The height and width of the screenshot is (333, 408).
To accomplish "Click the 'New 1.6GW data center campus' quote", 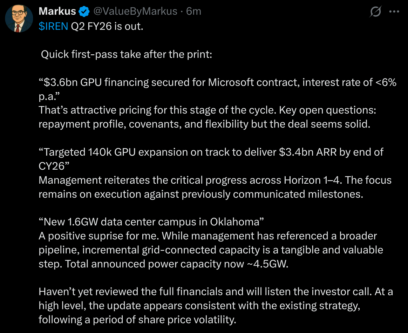I will [x=151, y=222].
